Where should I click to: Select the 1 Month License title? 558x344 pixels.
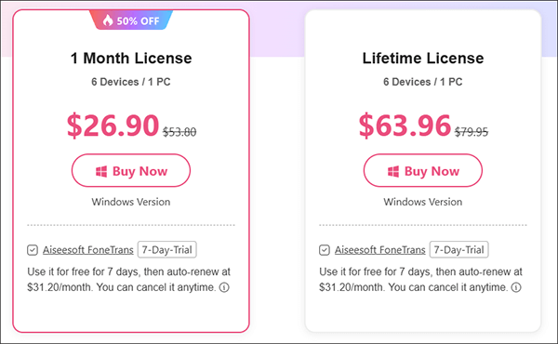tap(131, 58)
